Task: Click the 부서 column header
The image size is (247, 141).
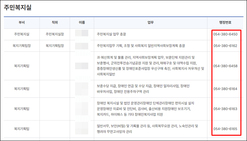Action: [22, 22]
